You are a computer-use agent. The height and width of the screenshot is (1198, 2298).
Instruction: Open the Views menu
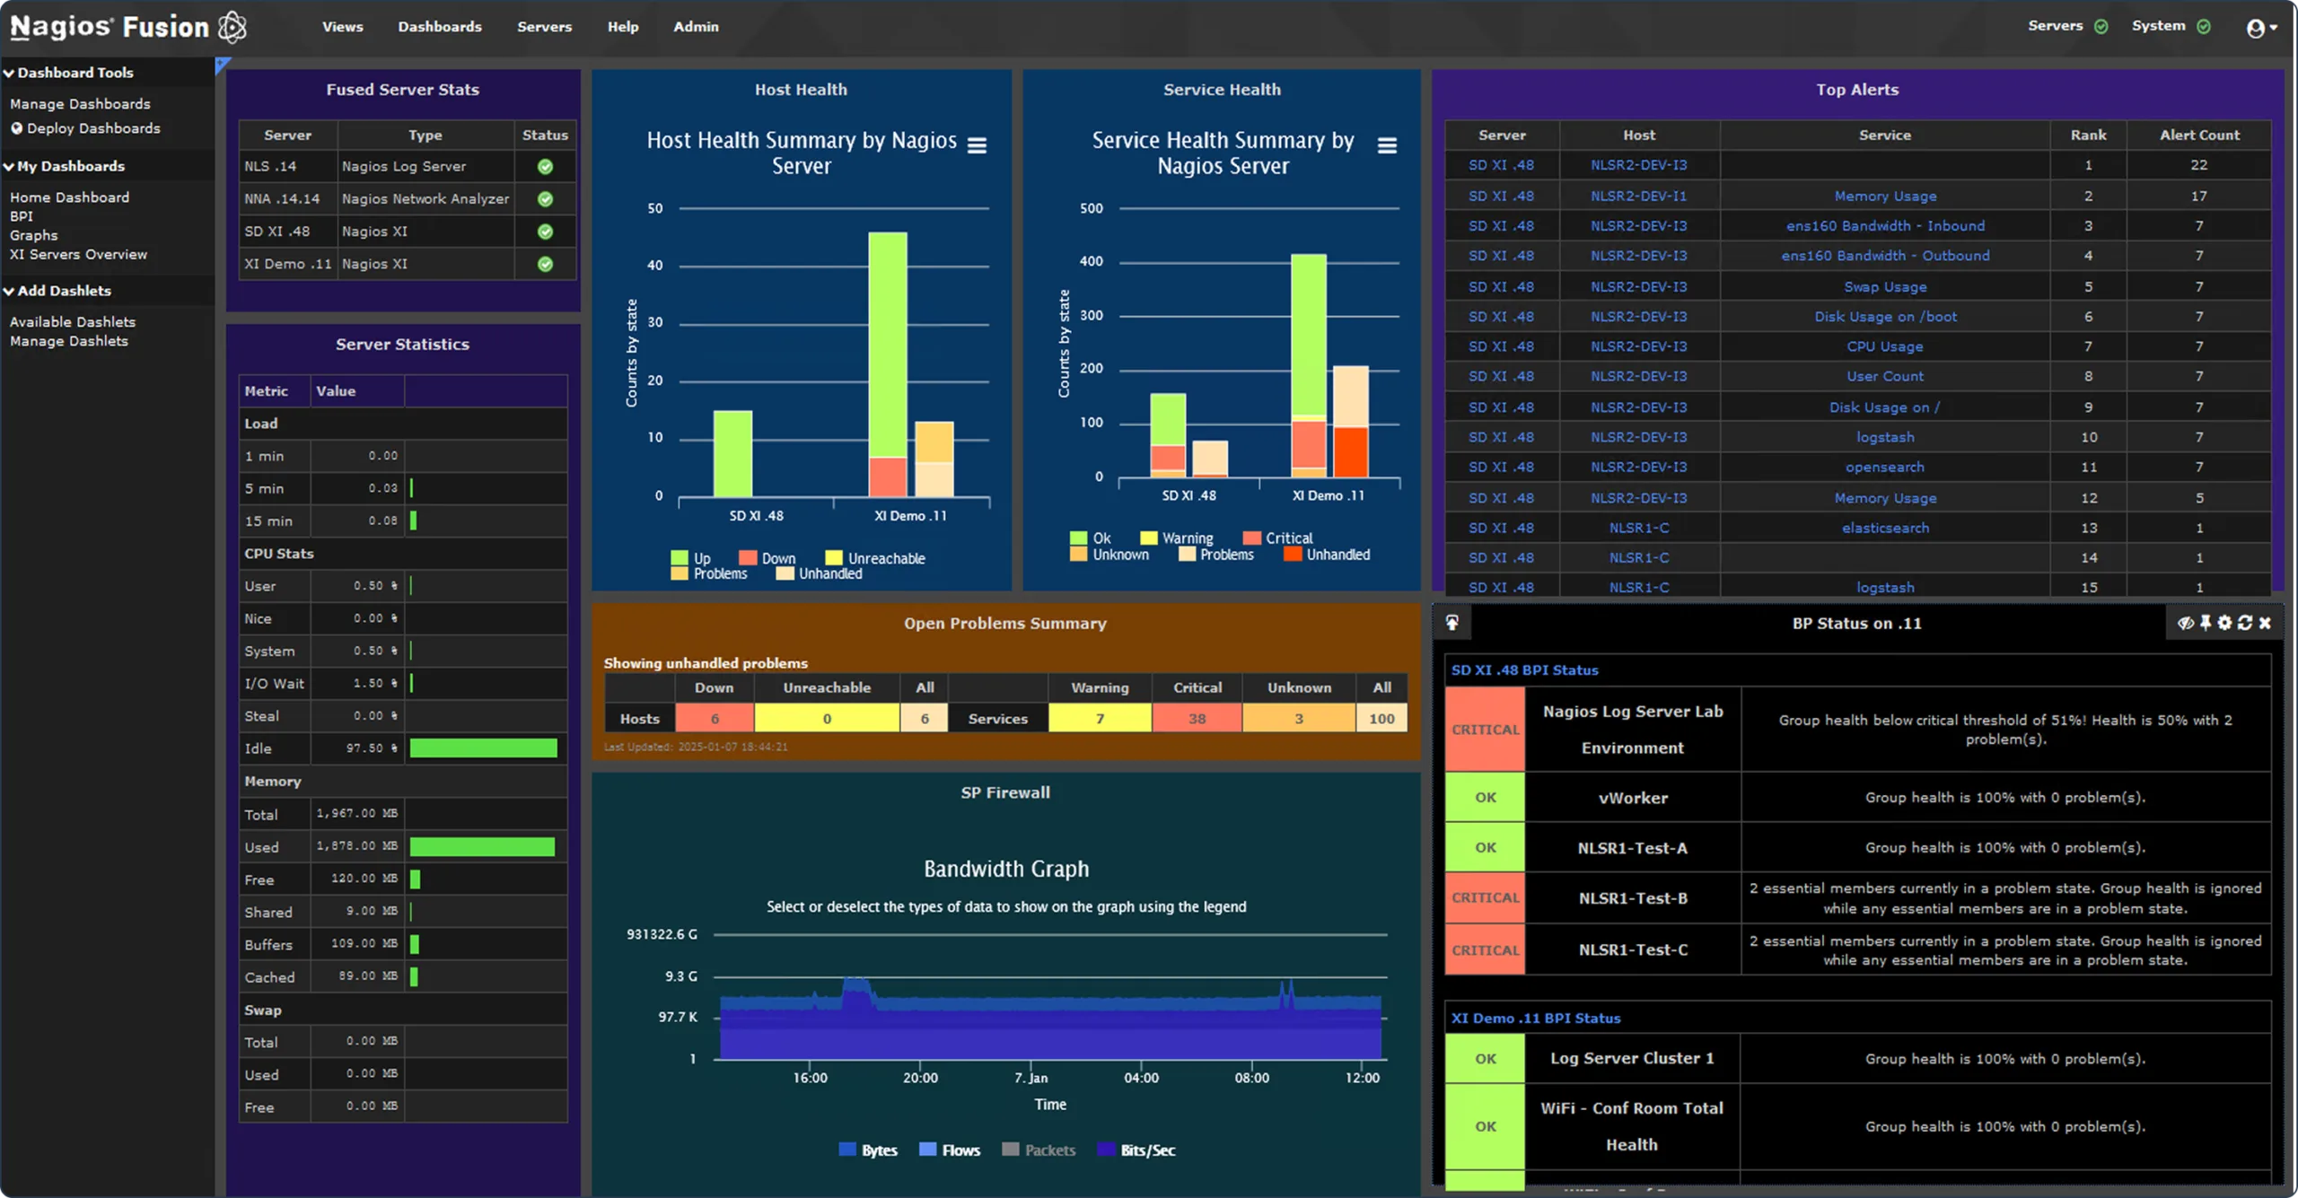coord(343,27)
